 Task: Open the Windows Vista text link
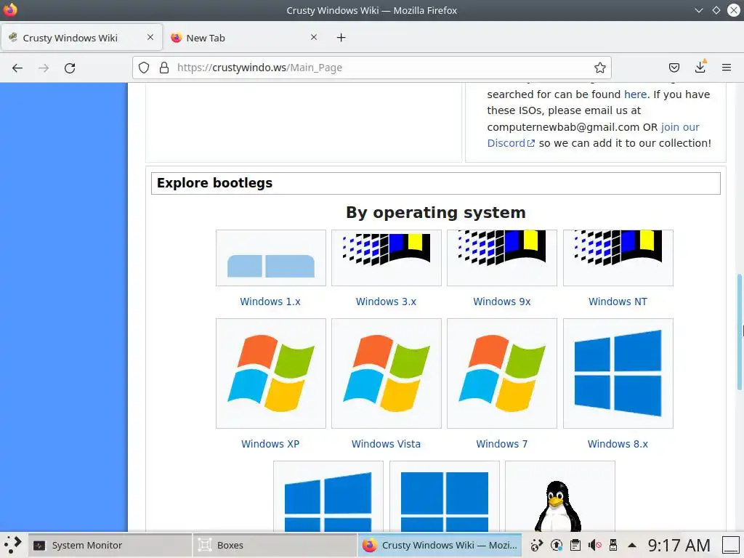(x=387, y=444)
